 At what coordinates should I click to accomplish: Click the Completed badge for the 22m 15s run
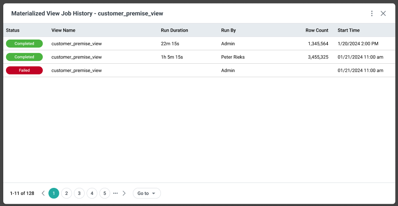(24, 44)
